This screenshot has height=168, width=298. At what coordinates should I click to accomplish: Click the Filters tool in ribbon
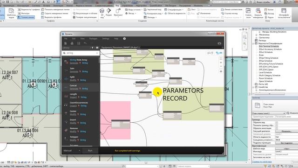(x=24, y=14)
